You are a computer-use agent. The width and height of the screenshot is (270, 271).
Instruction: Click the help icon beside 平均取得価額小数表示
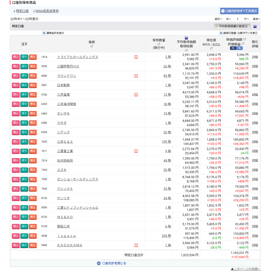(x=255, y=26)
